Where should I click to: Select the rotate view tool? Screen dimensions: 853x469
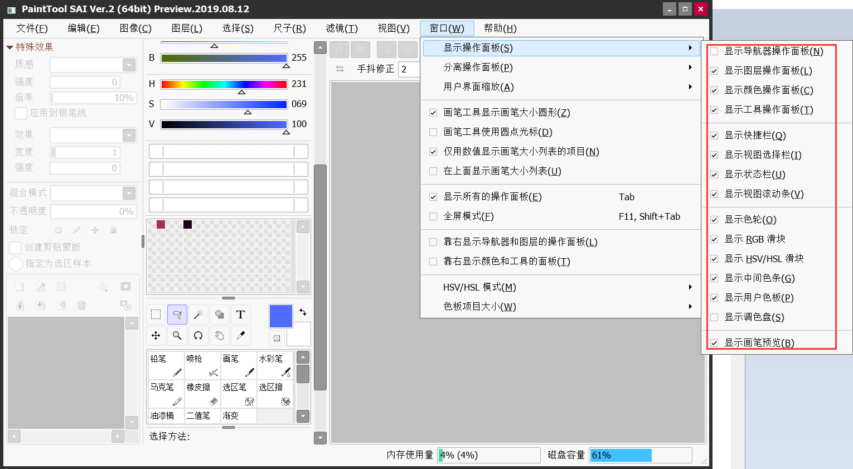point(198,335)
